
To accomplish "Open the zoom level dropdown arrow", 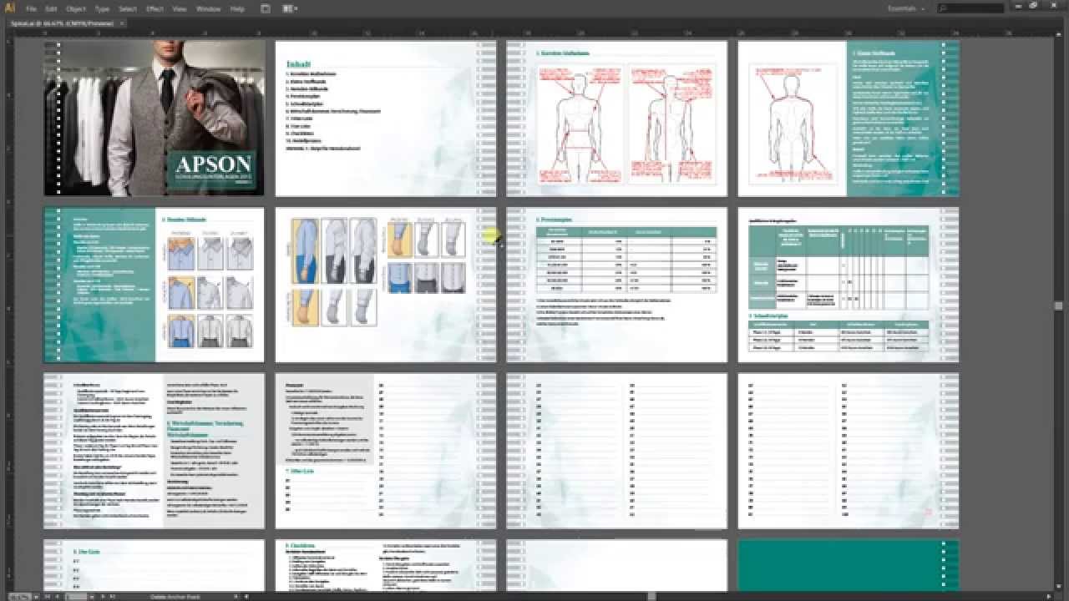I will click(x=36, y=597).
